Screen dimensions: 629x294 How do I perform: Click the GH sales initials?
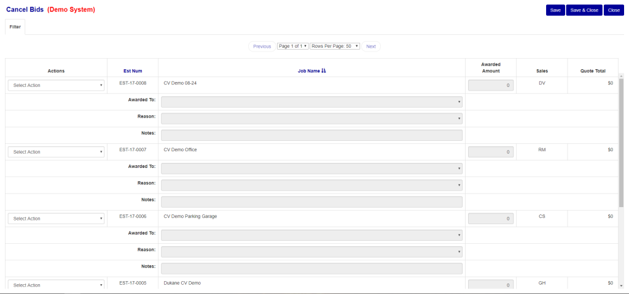pos(542,283)
